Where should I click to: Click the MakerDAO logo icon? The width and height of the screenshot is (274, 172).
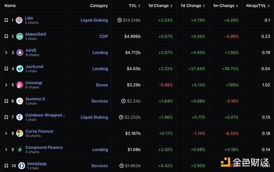[20, 36]
